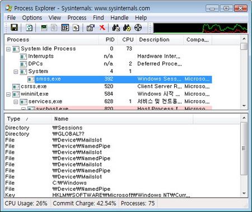Viewport: 252px width, 212px height.
Task: Click the handle pane scrollbar down arrow
Action: tap(244, 194)
